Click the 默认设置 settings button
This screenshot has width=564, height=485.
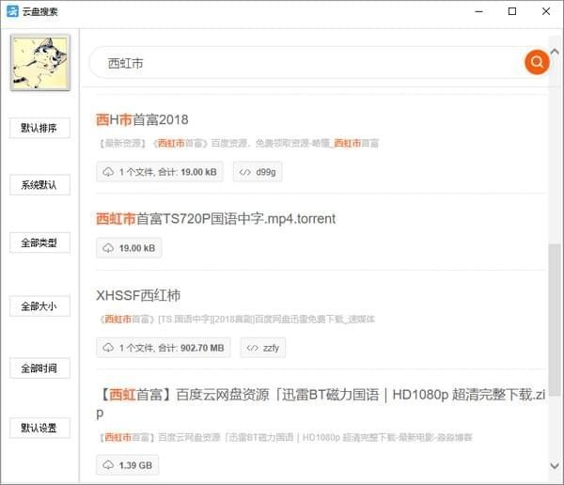pos(39,429)
